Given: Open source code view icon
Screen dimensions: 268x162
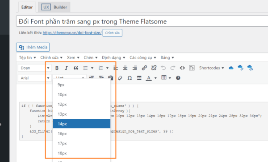Looking at the screenshot, I should (x=182, y=68).
